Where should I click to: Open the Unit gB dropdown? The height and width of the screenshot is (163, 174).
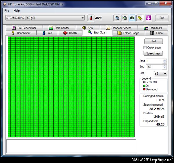click(161, 74)
